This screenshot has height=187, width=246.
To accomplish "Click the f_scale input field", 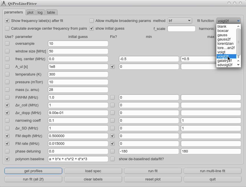I will (181, 29).
